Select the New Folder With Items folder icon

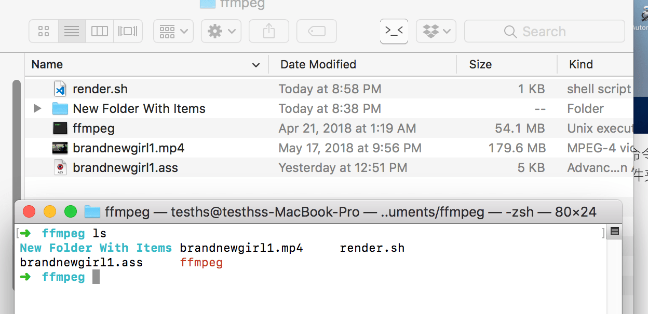click(60, 109)
